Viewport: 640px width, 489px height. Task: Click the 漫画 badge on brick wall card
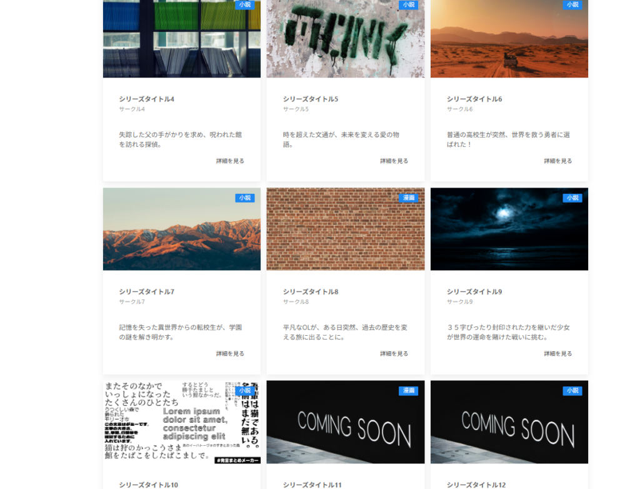click(x=408, y=198)
